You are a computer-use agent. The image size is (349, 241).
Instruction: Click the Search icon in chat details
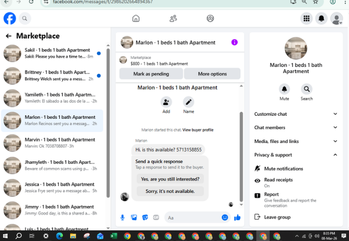click(x=307, y=89)
